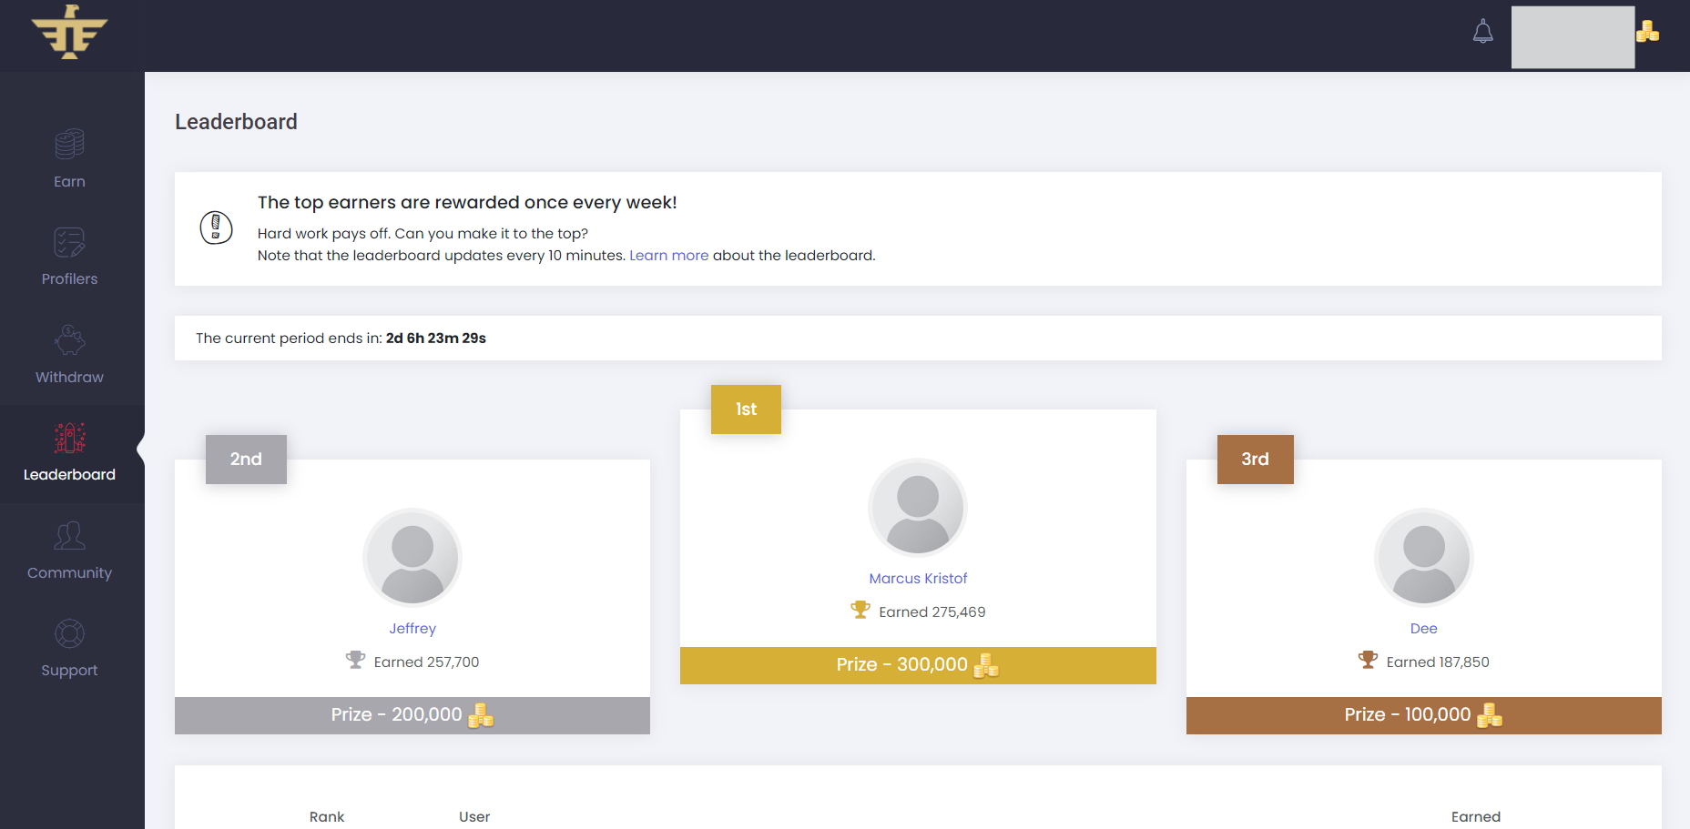Open Jeffrey's profile link

coord(412,629)
